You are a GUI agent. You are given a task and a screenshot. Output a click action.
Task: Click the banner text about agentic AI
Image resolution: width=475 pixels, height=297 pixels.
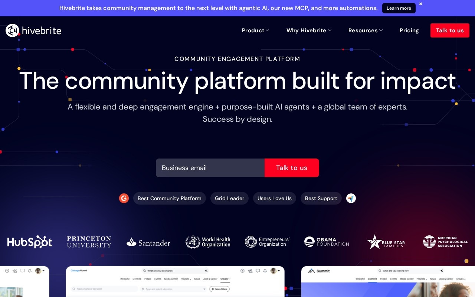click(219, 8)
